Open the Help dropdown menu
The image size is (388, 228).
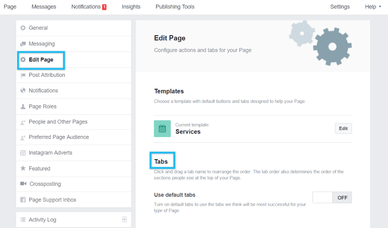pyautogui.click(x=373, y=7)
